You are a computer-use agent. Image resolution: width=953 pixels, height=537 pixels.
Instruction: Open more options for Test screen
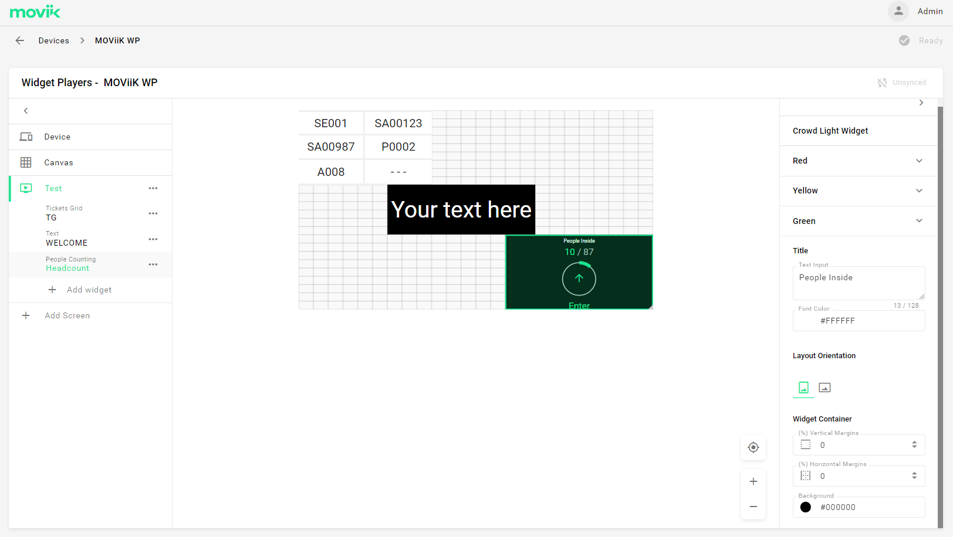coord(153,188)
